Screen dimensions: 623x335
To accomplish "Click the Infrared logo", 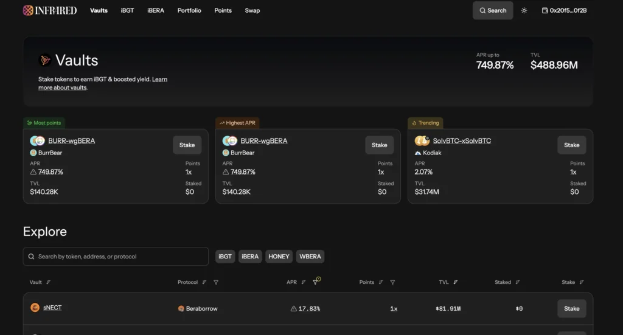I will click(50, 10).
